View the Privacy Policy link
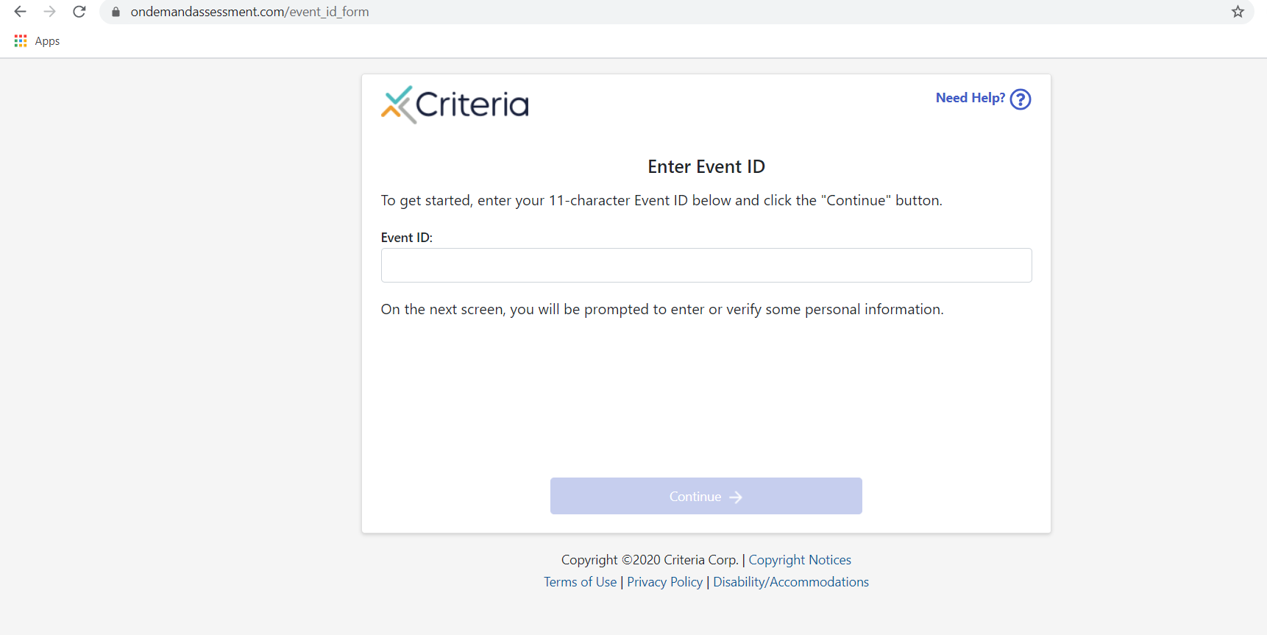Image resolution: width=1267 pixels, height=635 pixels. tap(664, 582)
